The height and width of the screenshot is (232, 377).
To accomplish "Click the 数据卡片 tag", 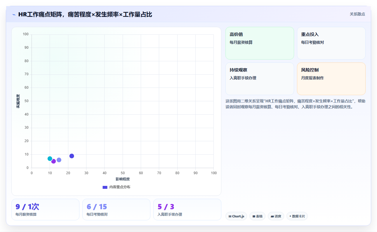I will click(x=297, y=216).
